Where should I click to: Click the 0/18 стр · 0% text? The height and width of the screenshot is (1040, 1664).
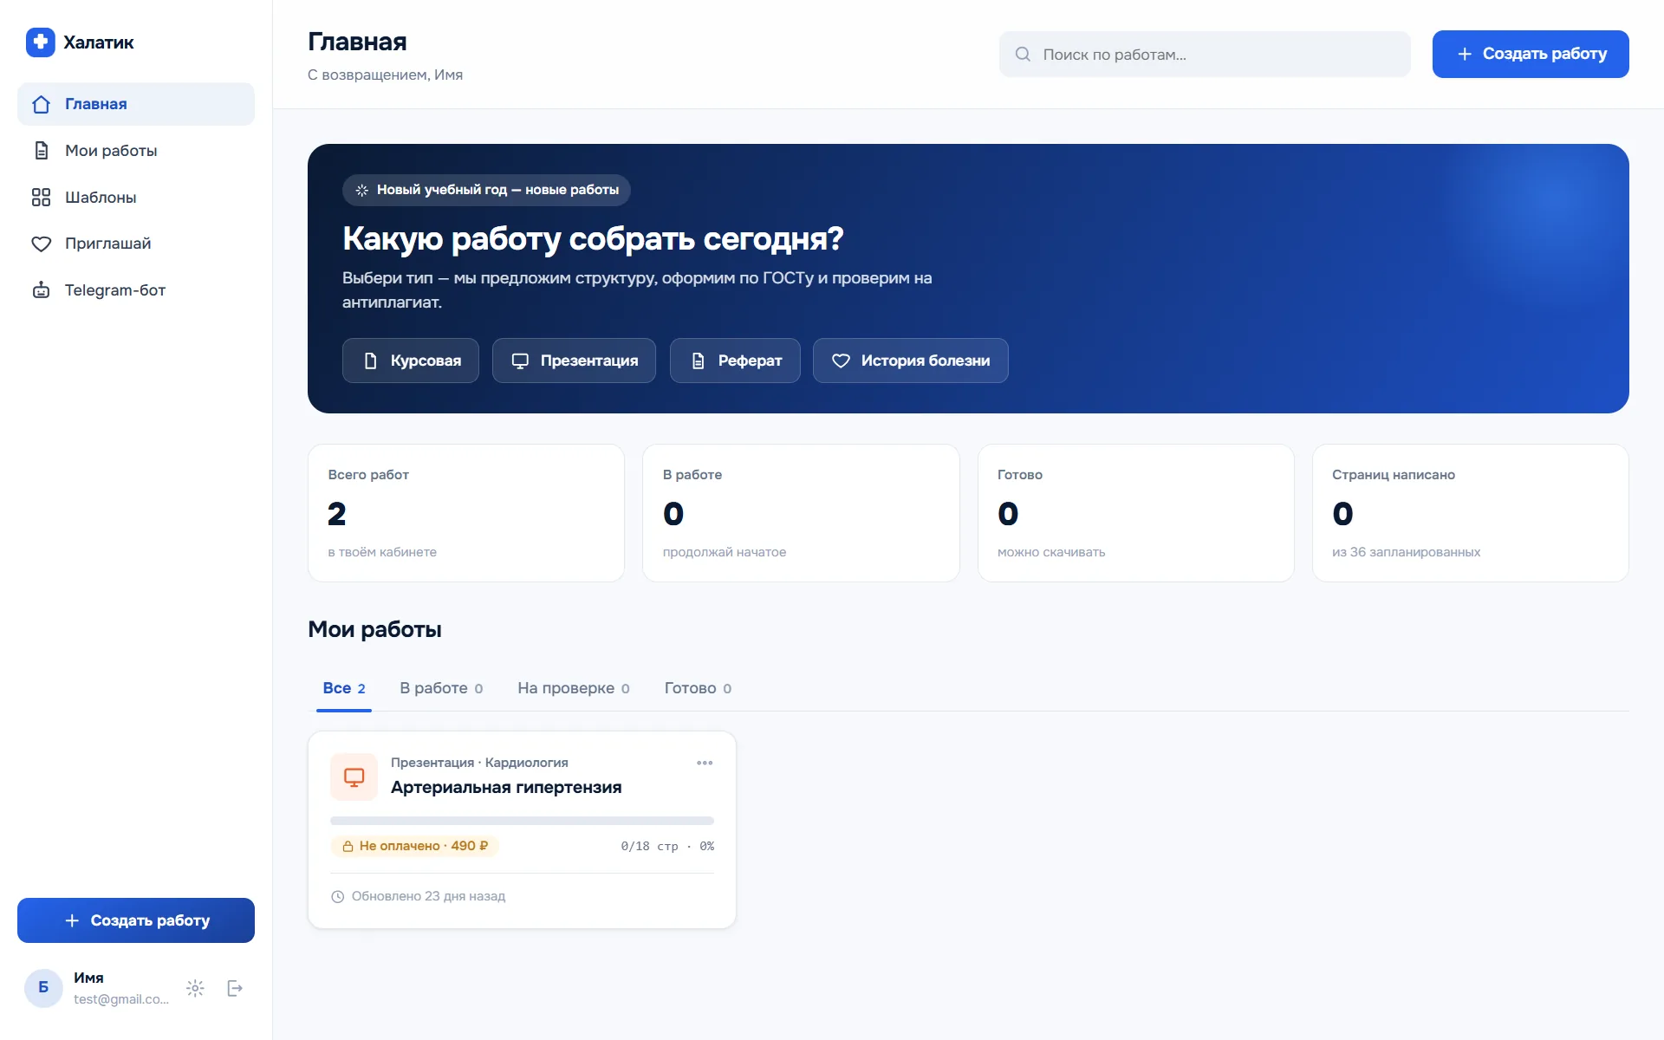[x=667, y=846]
